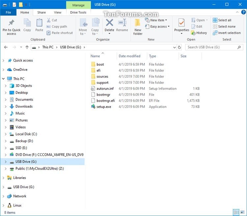Click Paste shortcut in ribbon
The height and width of the screenshot is (216, 247).
tap(60, 33)
